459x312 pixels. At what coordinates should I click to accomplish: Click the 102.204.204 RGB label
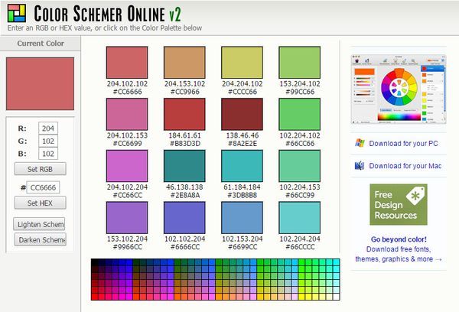[300, 239]
